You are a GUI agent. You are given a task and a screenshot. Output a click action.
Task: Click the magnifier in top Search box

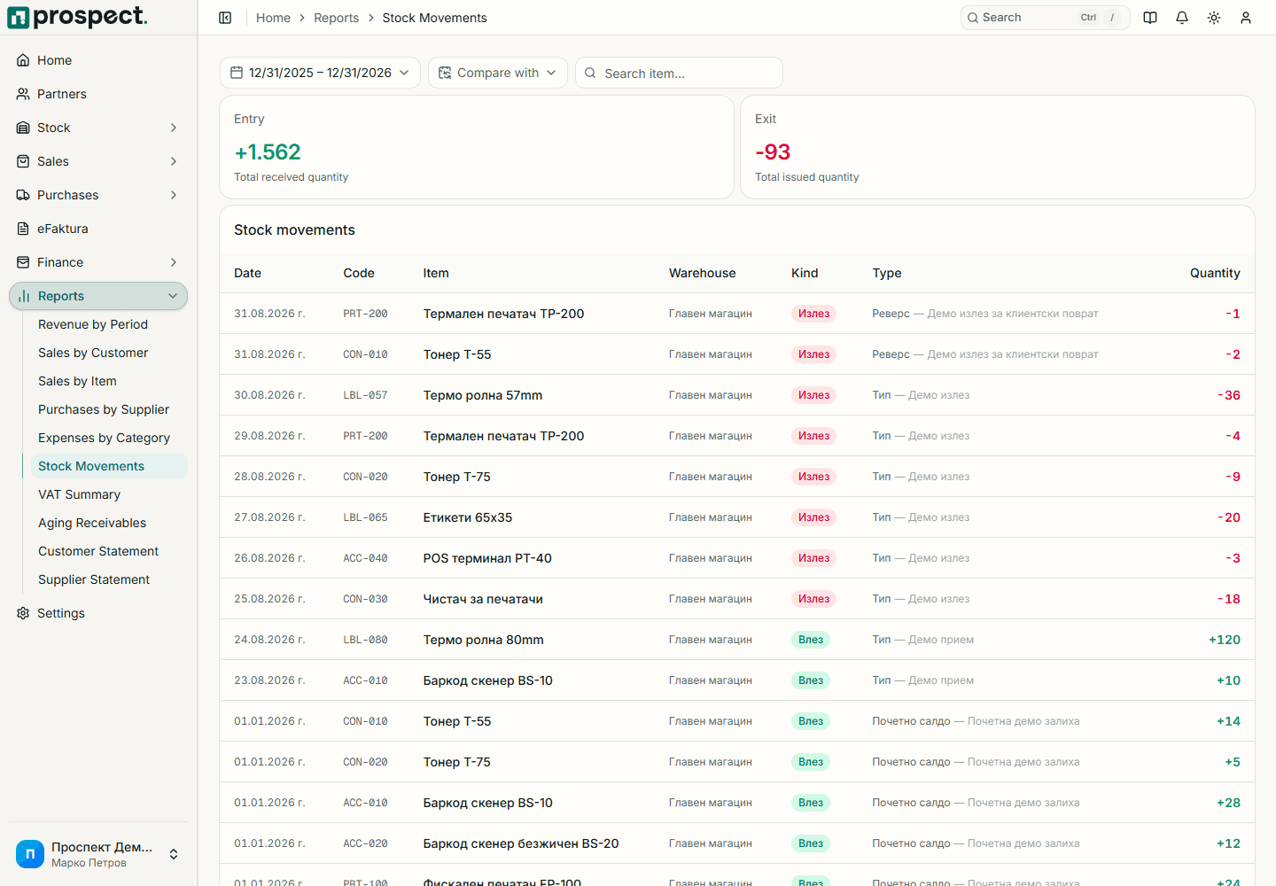[x=973, y=18]
